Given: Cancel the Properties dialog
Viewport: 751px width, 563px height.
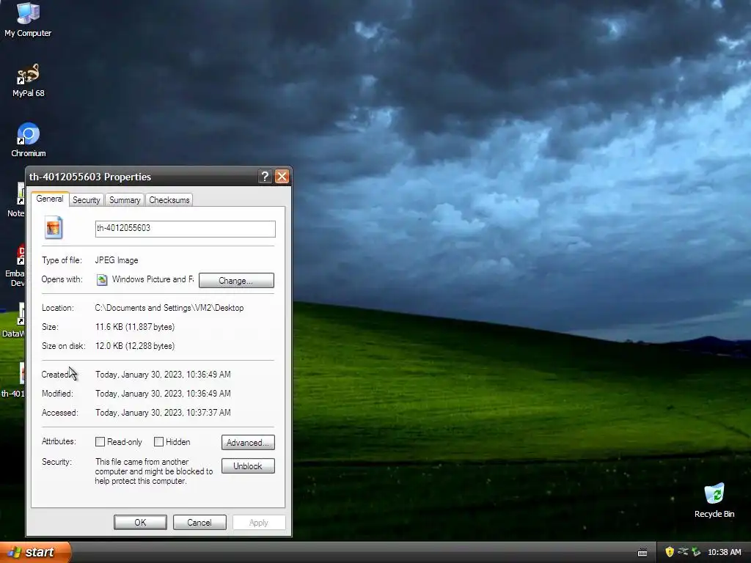Looking at the screenshot, I should click(199, 522).
